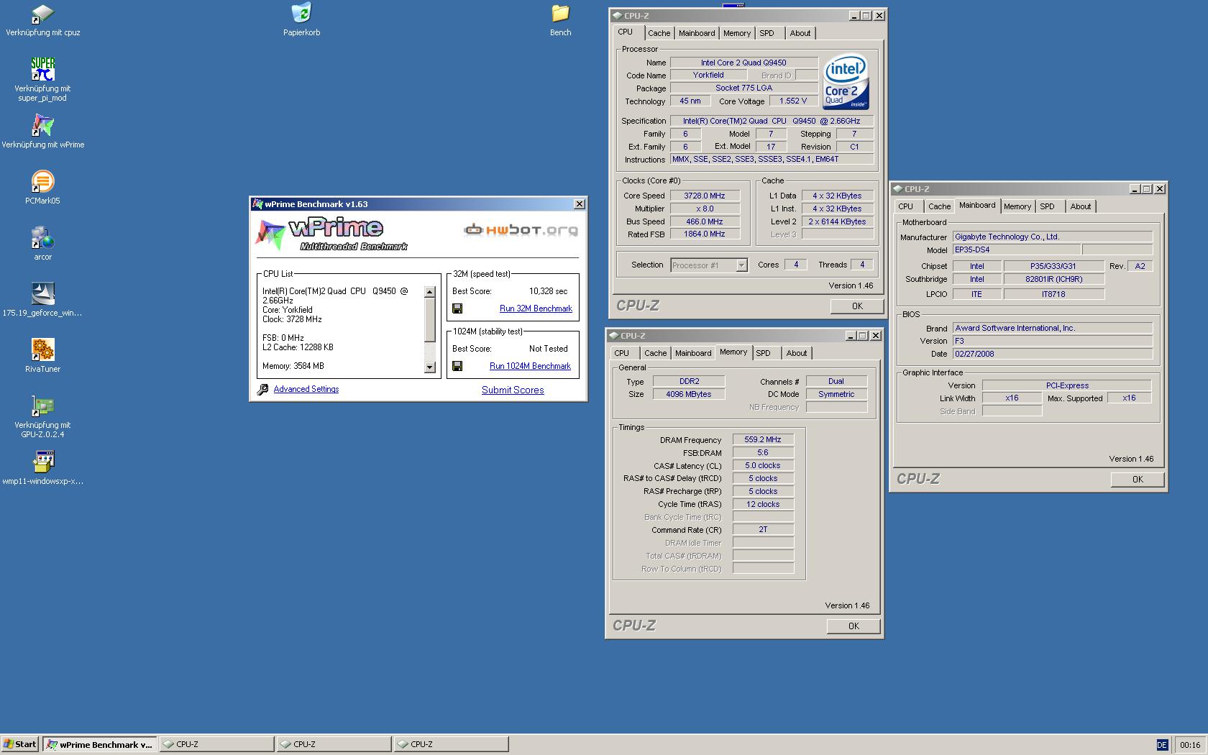Open the PCMark05 desktop icon

[x=42, y=187]
